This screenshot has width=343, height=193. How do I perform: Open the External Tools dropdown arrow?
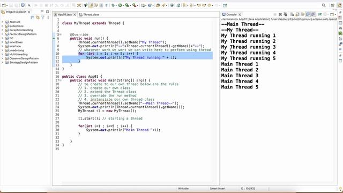137,5
